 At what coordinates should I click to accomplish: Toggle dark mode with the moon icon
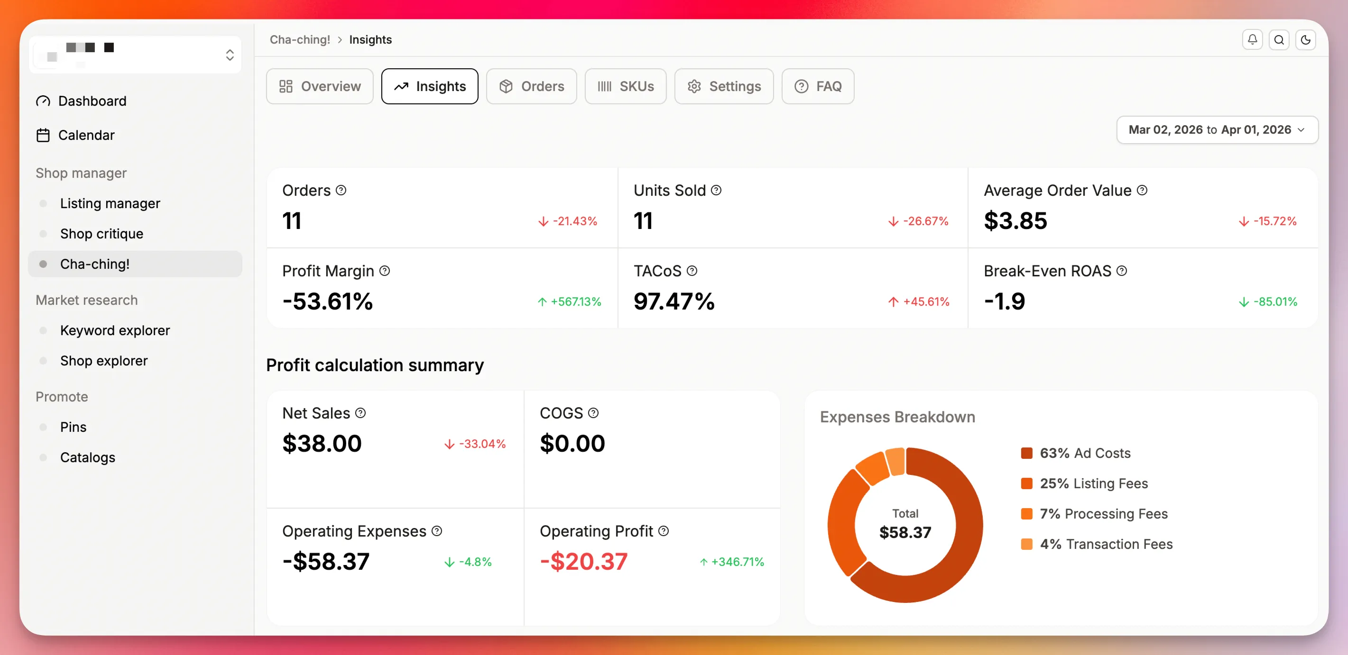pos(1306,39)
